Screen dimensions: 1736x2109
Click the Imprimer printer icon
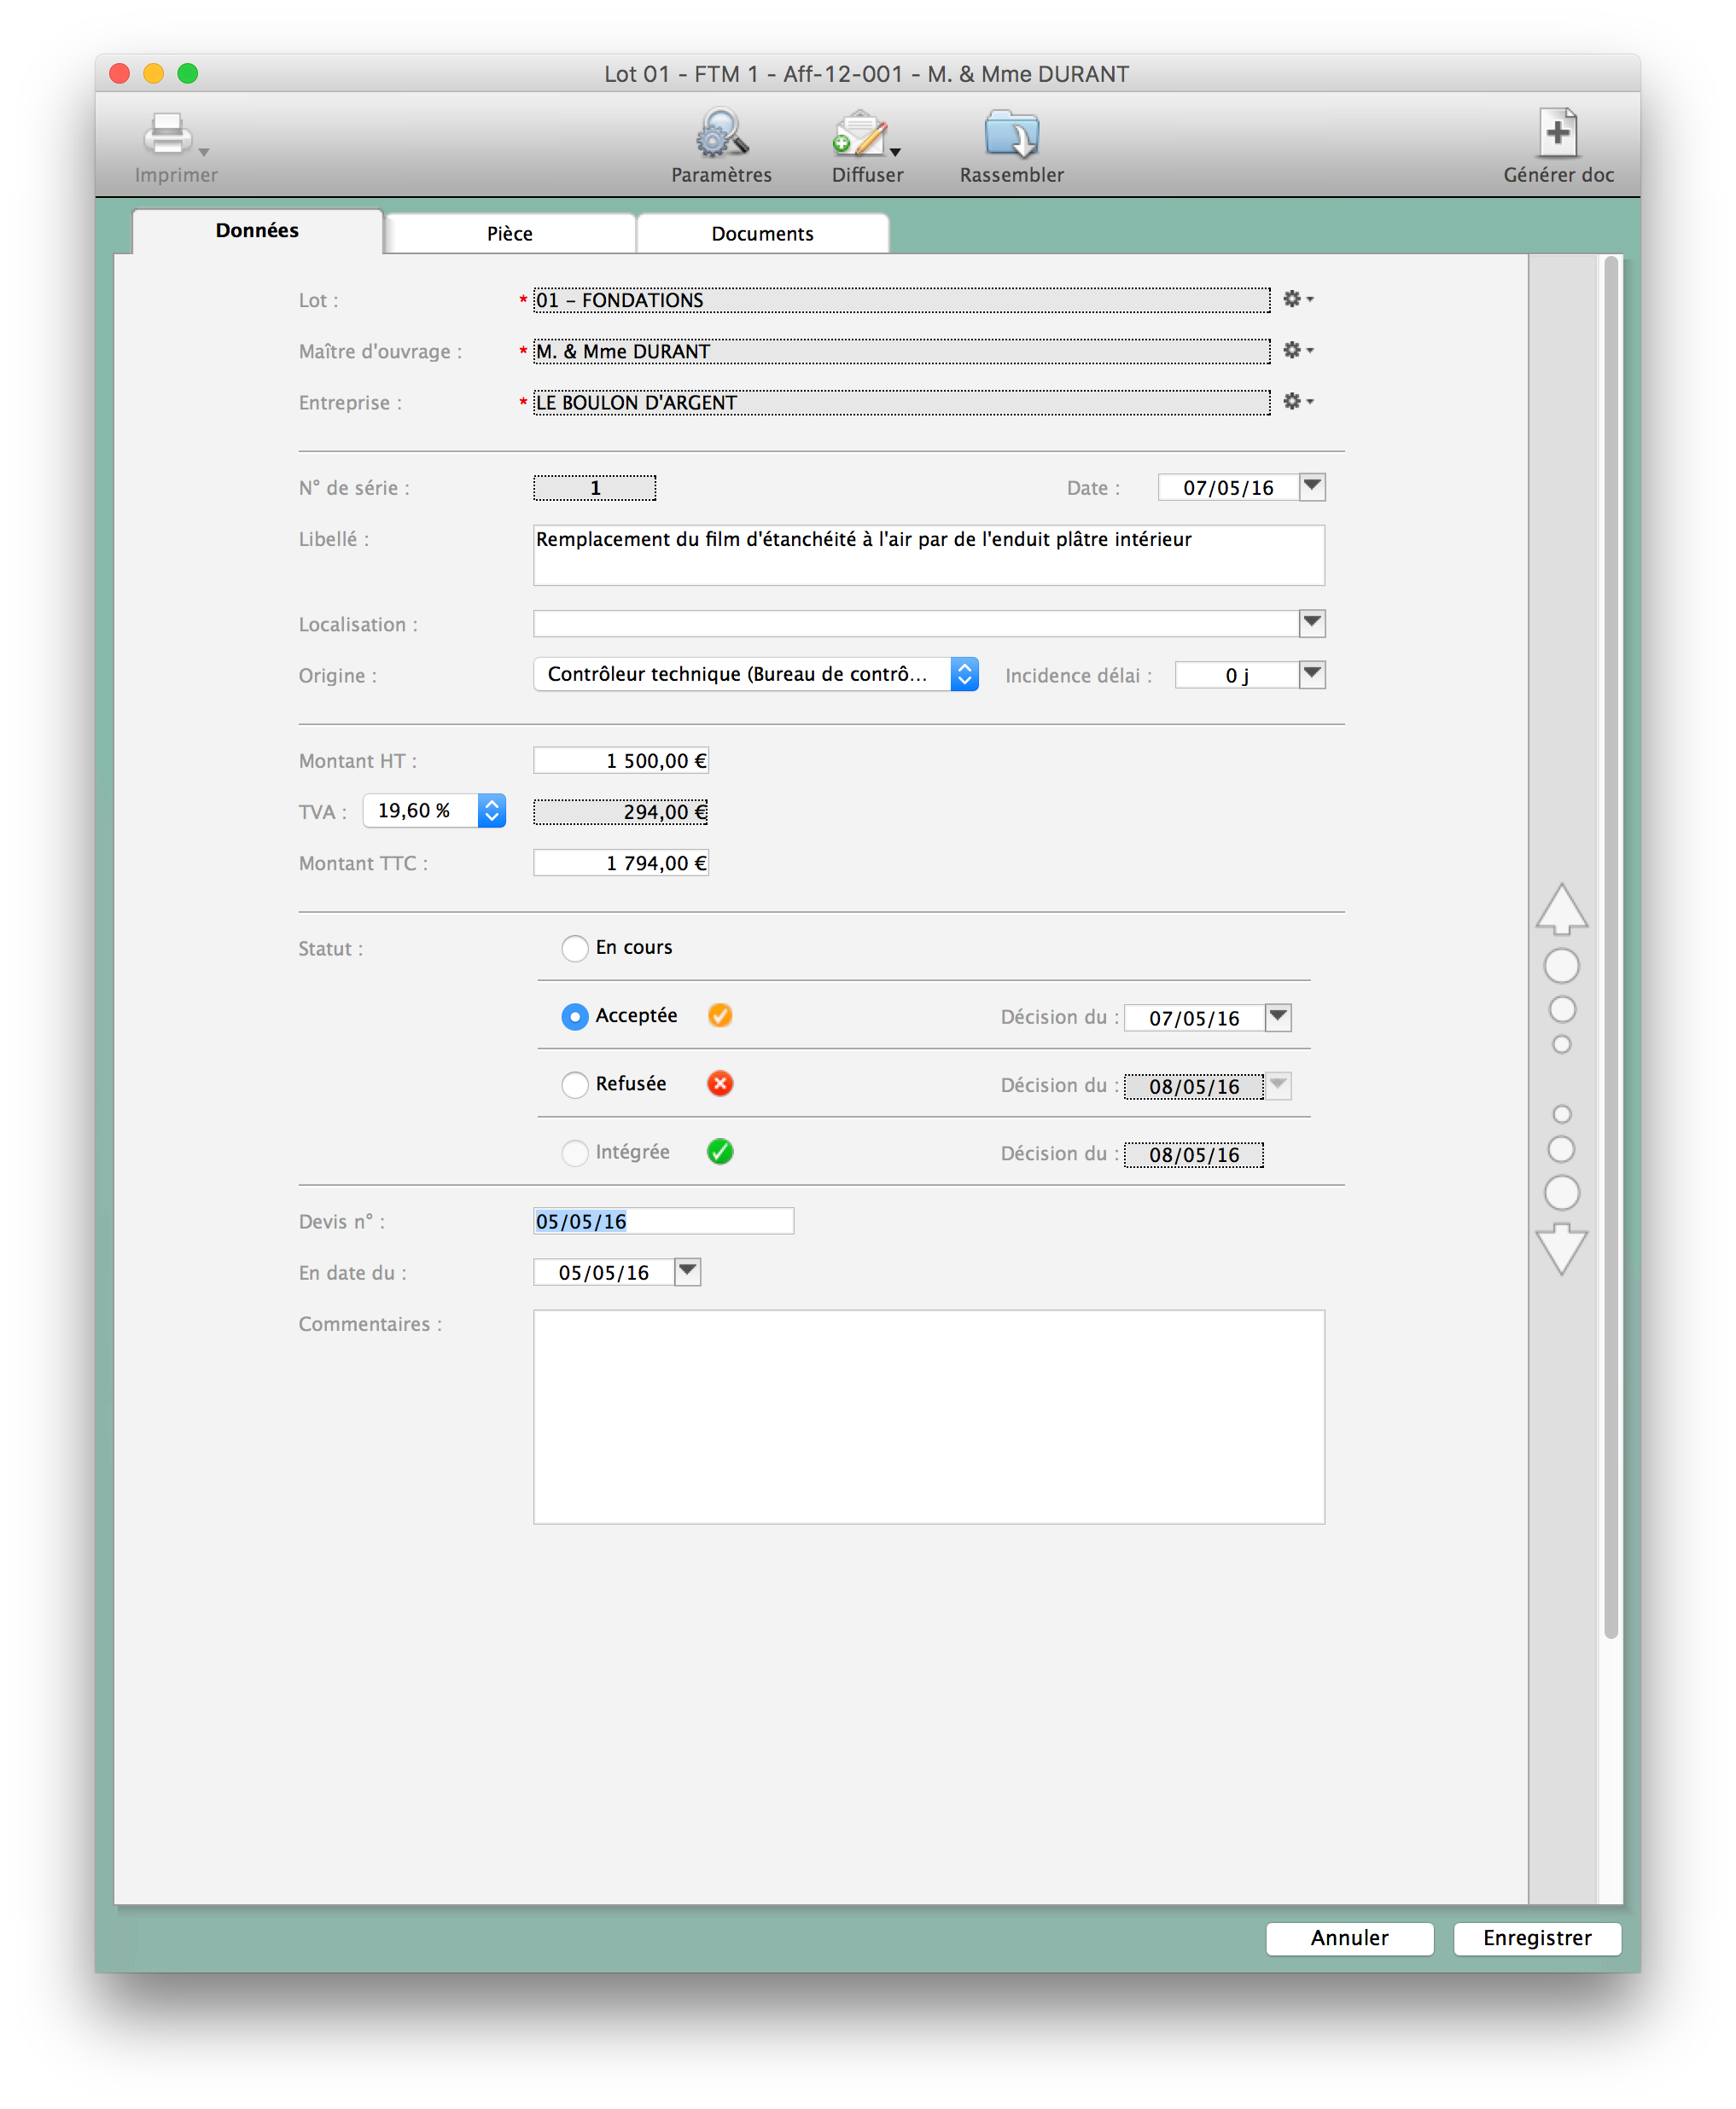[167, 134]
